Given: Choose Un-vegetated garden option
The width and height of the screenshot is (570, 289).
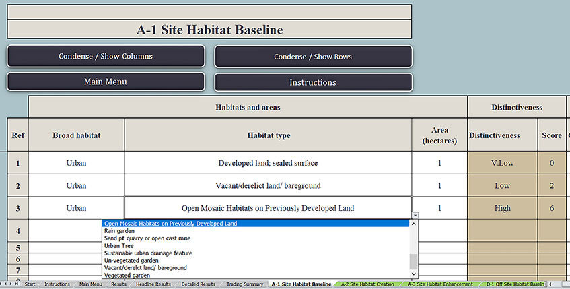Looking at the screenshot, I should (x=131, y=261).
